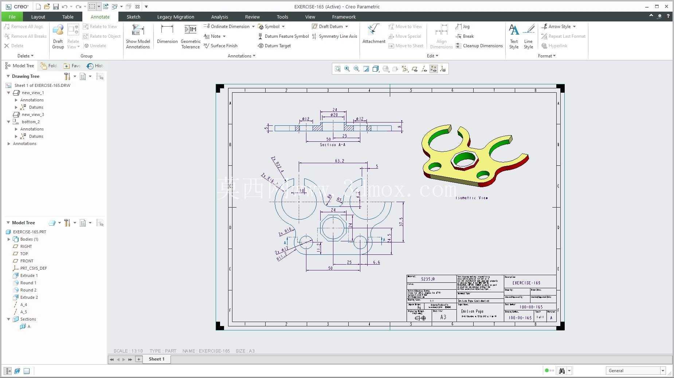Open datum display filters in graphics toolbar

coord(405,69)
